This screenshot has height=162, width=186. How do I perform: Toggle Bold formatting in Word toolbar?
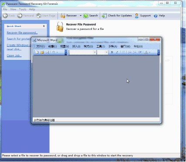(112, 52)
